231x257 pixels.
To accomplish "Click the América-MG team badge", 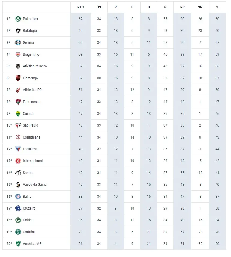I will click(x=18, y=244).
